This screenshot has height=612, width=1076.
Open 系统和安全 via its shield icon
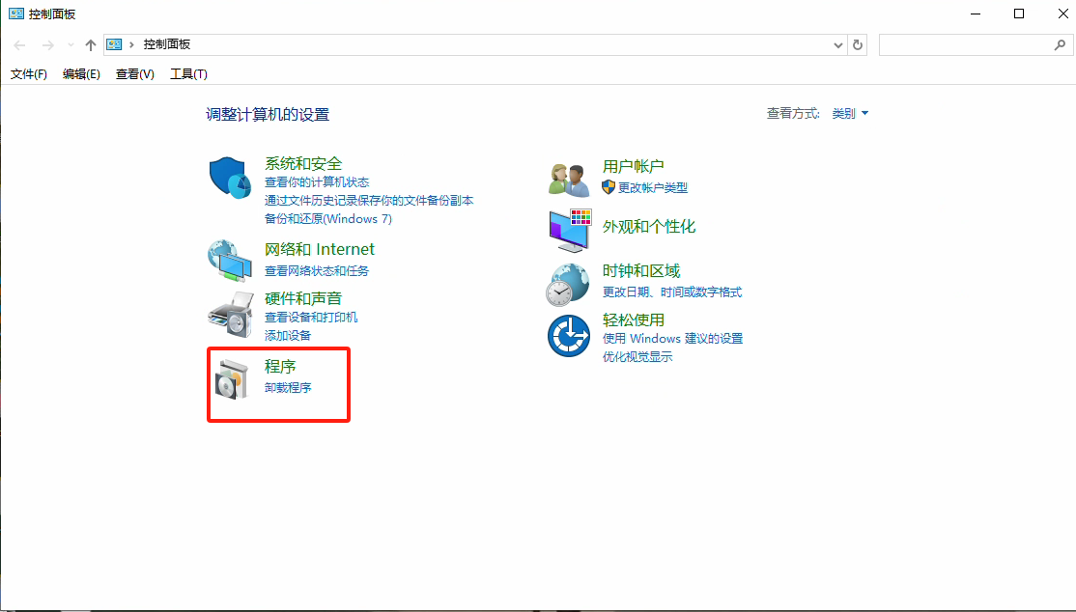pos(229,178)
